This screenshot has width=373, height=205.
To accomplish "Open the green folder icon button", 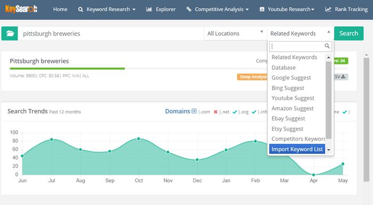I will (x=10, y=34).
